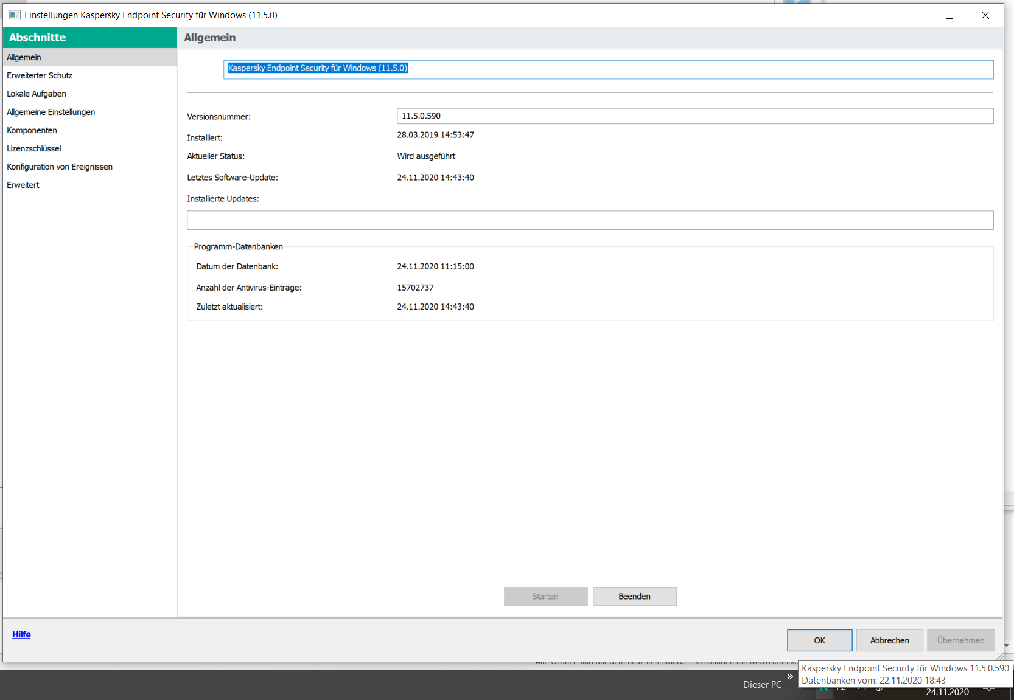Image resolution: width=1014 pixels, height=700 pixels.
Task: Click the empty Installierte Updates box
Action: [590, 220]
